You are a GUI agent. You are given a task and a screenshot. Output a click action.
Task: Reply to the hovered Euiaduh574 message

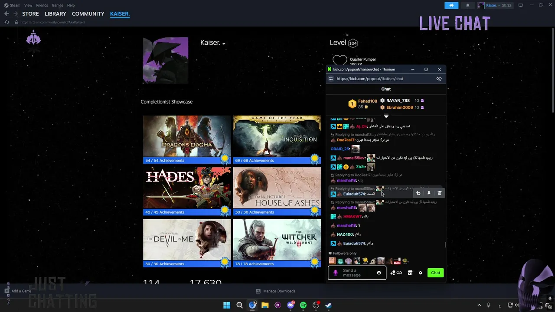(x=418, y=193)
